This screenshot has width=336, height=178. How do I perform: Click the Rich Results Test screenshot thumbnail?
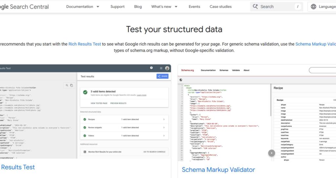[x=86, y=112]
